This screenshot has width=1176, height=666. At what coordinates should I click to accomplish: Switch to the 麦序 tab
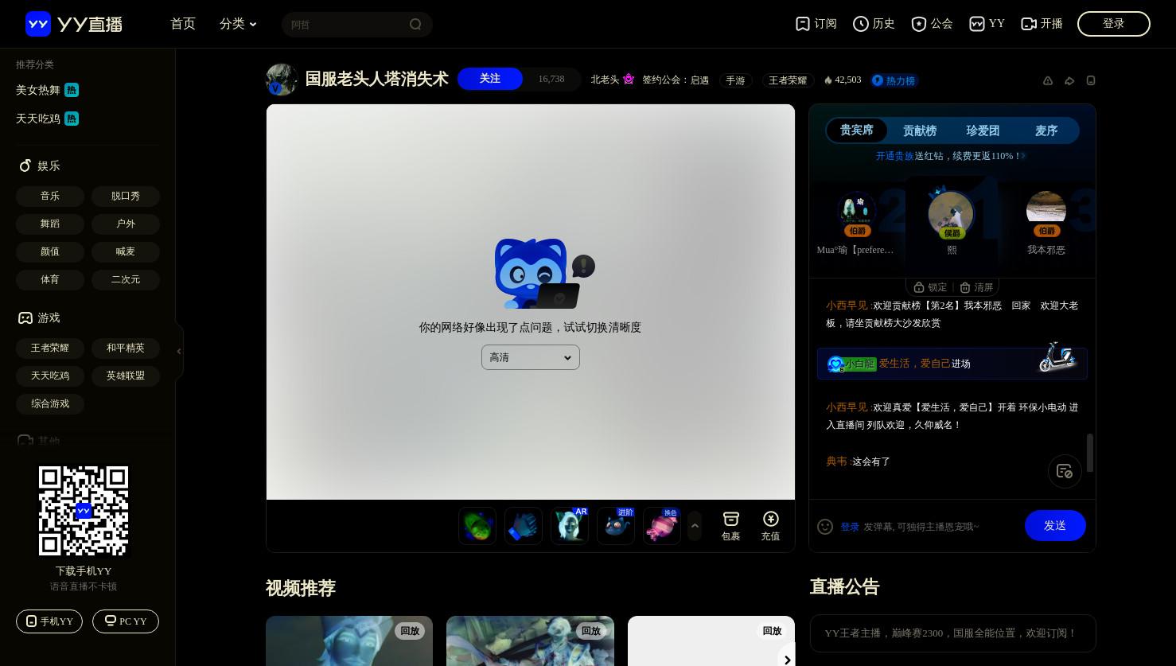(1046, 130)
